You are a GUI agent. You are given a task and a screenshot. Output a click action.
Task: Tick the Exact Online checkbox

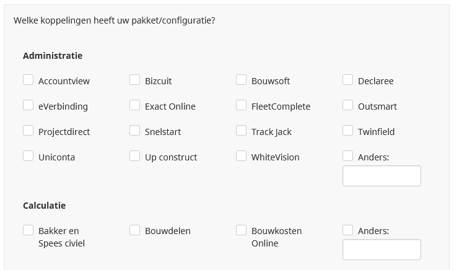pyautogui.click(x=134, y=105)
